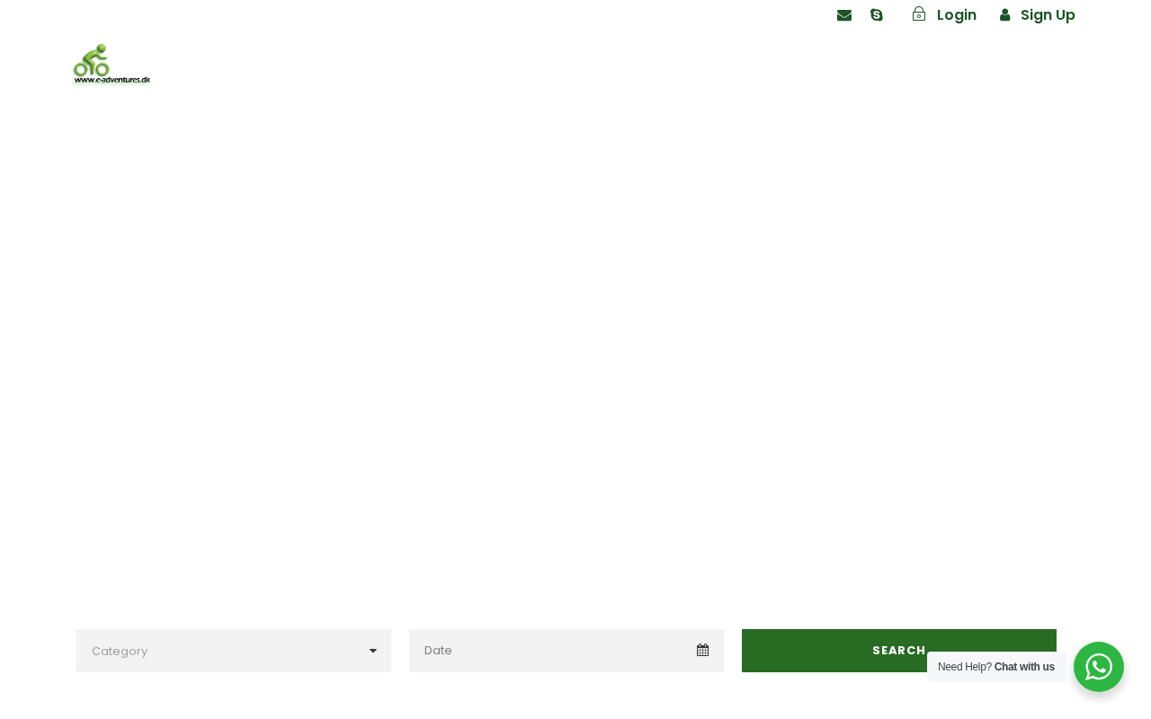1151x719 pixels.
Task: Open the Skype contact icon
Action: coord(877,15)
